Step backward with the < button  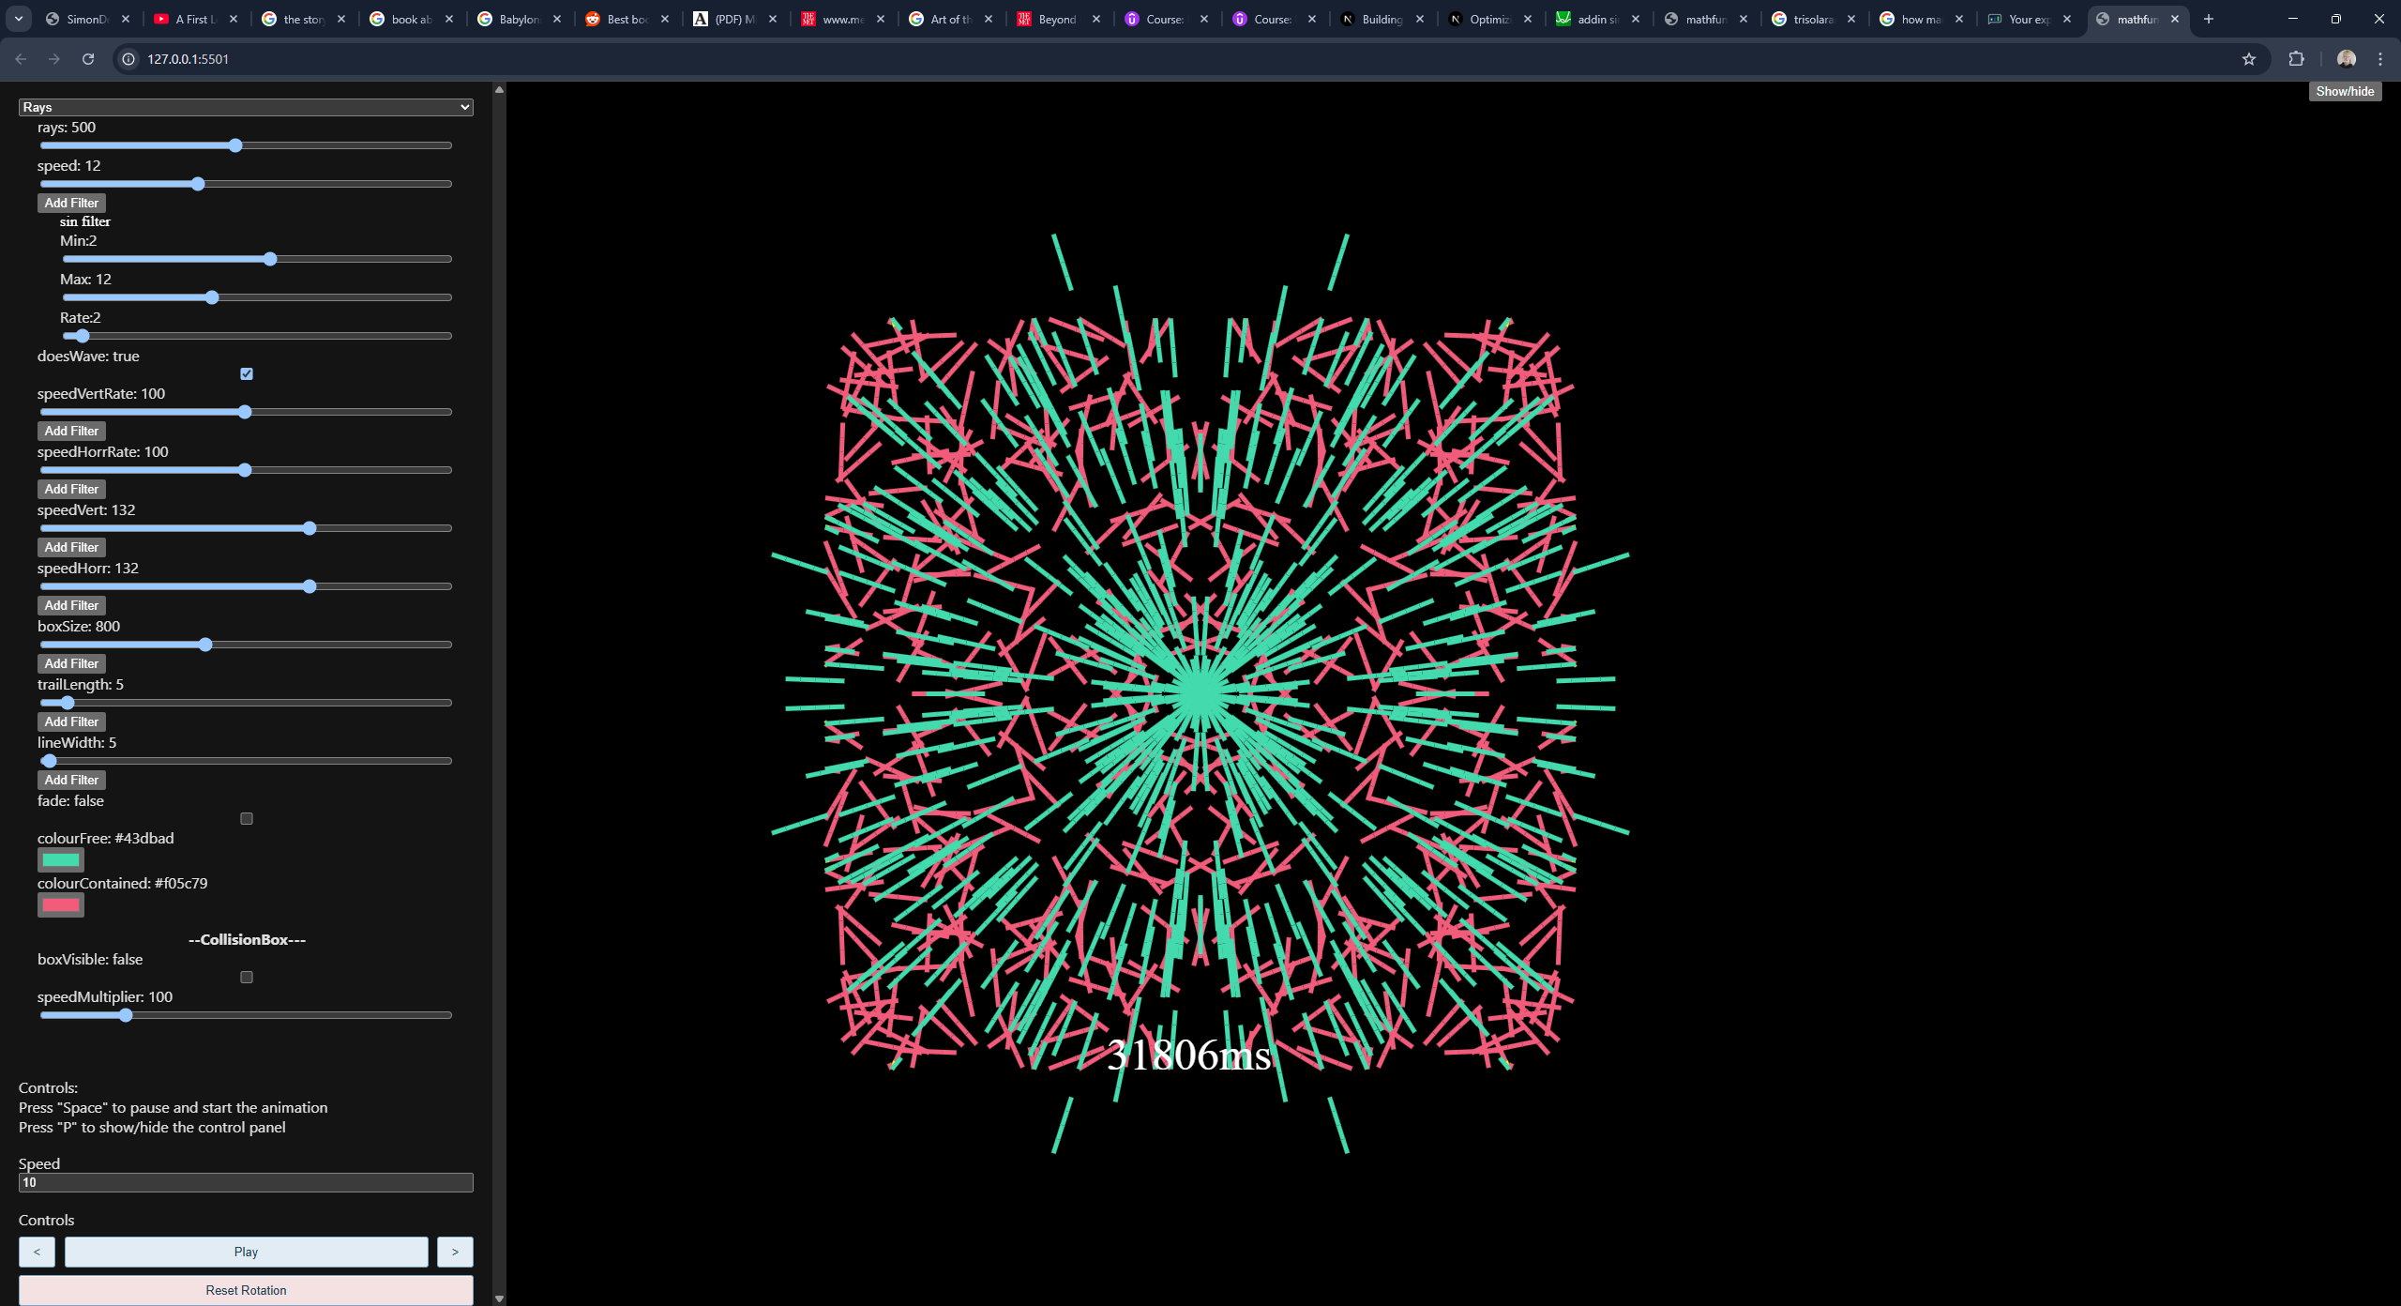tap(37, 1252)
